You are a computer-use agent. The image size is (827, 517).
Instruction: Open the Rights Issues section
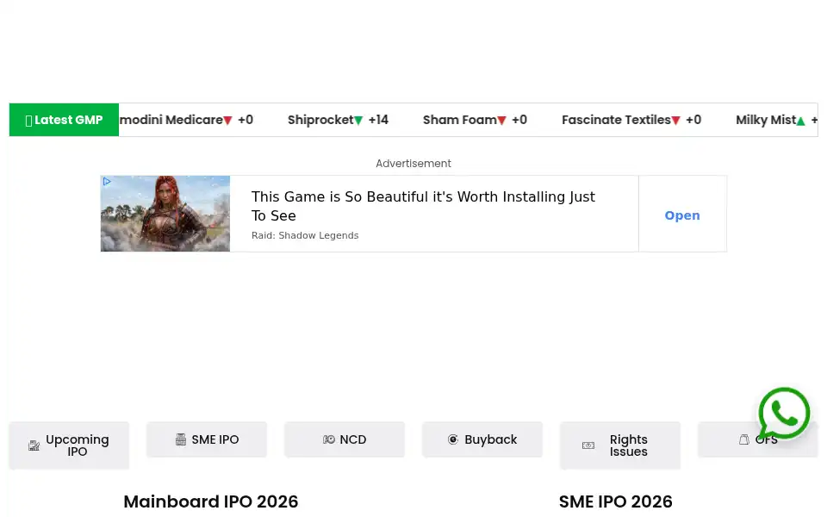(619, 445)
